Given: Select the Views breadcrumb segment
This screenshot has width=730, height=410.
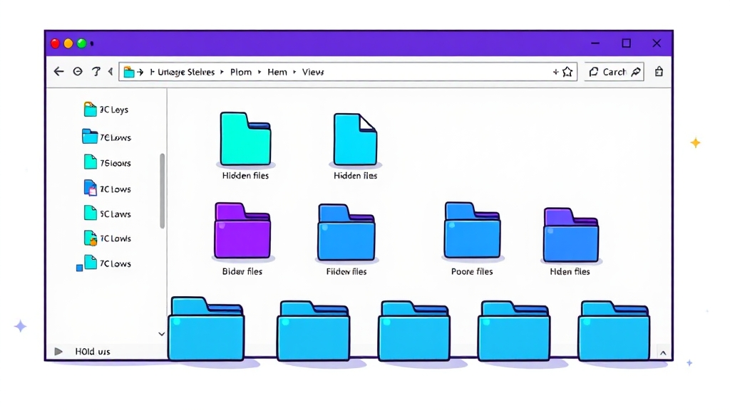Looking at the screenshot, I should (x=313, y=72).
